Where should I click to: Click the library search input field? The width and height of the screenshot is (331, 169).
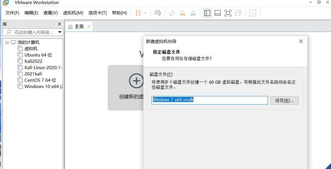[x=33, y=32]
